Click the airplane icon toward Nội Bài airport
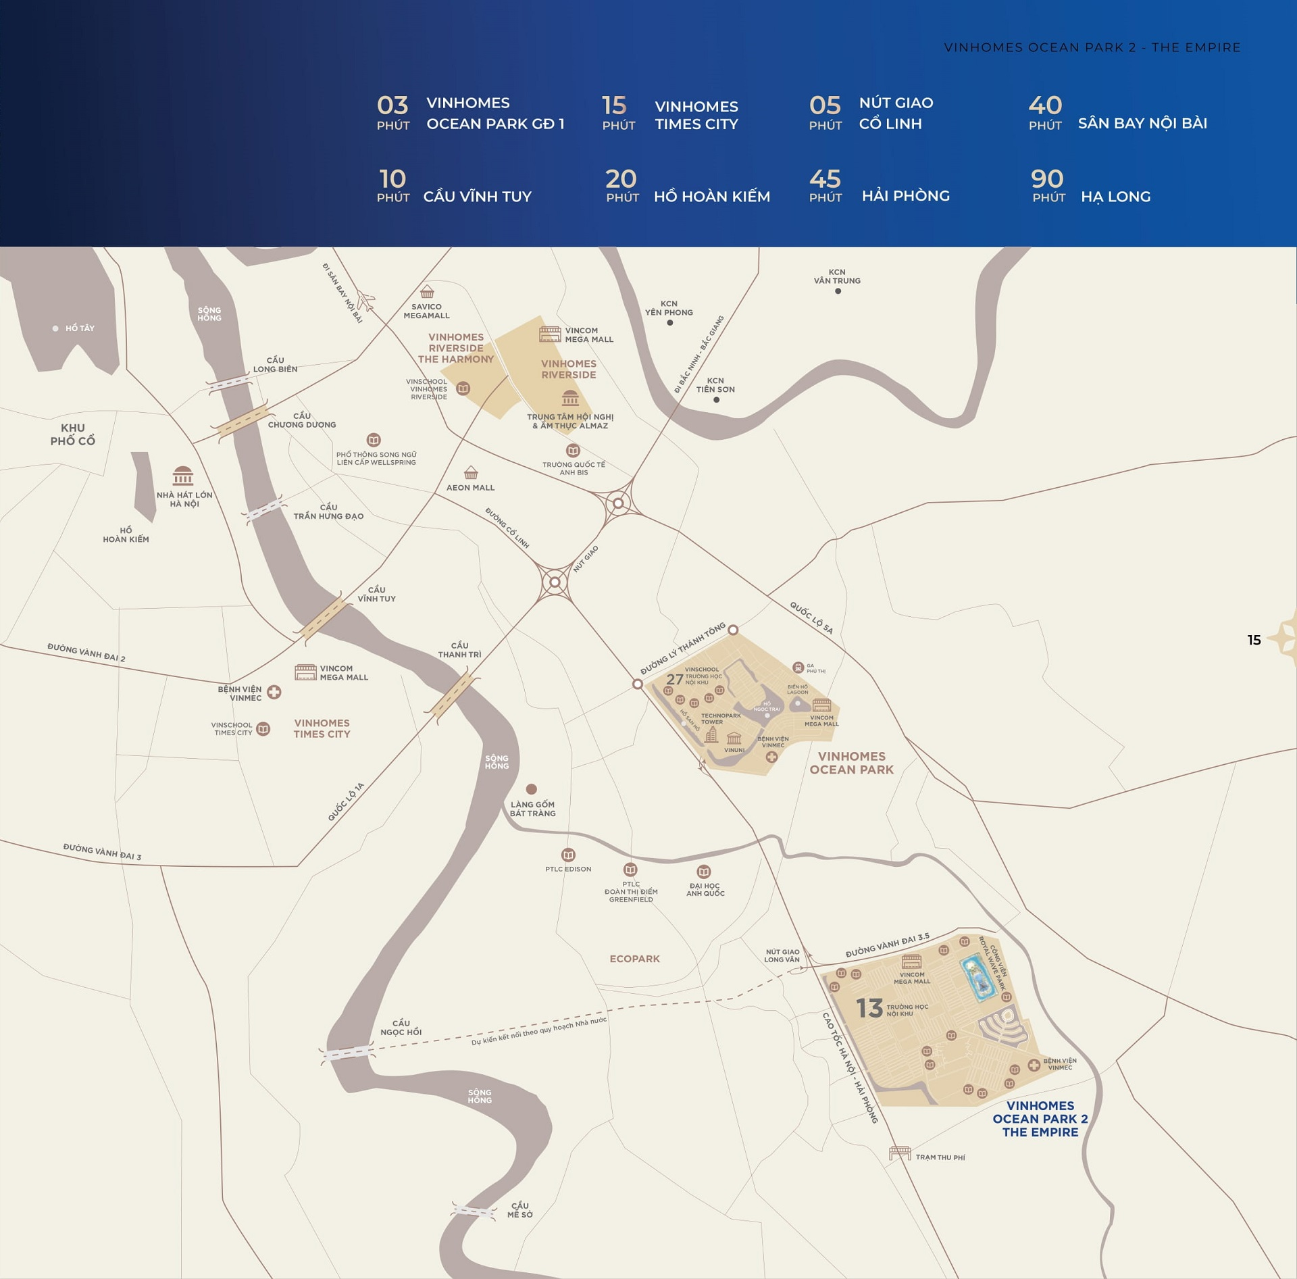The width and height of the screenshot is (1297, 1279). 365,299
